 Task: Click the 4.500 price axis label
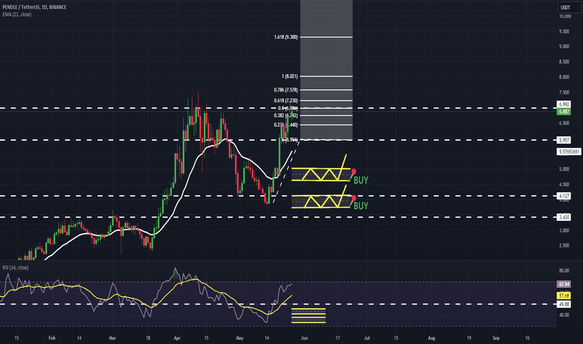[564, 185]
